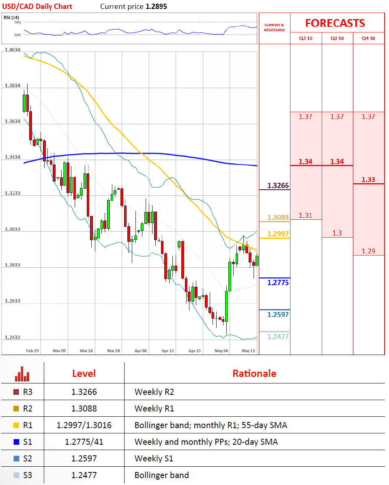The width and height of the screenshot is (389, 485).
Task: Click the 20-day SMA rationale text
Action: pos(255,442)
